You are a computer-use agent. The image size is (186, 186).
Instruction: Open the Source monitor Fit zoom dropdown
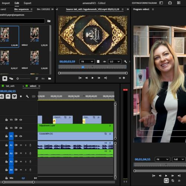coord(87,61)
